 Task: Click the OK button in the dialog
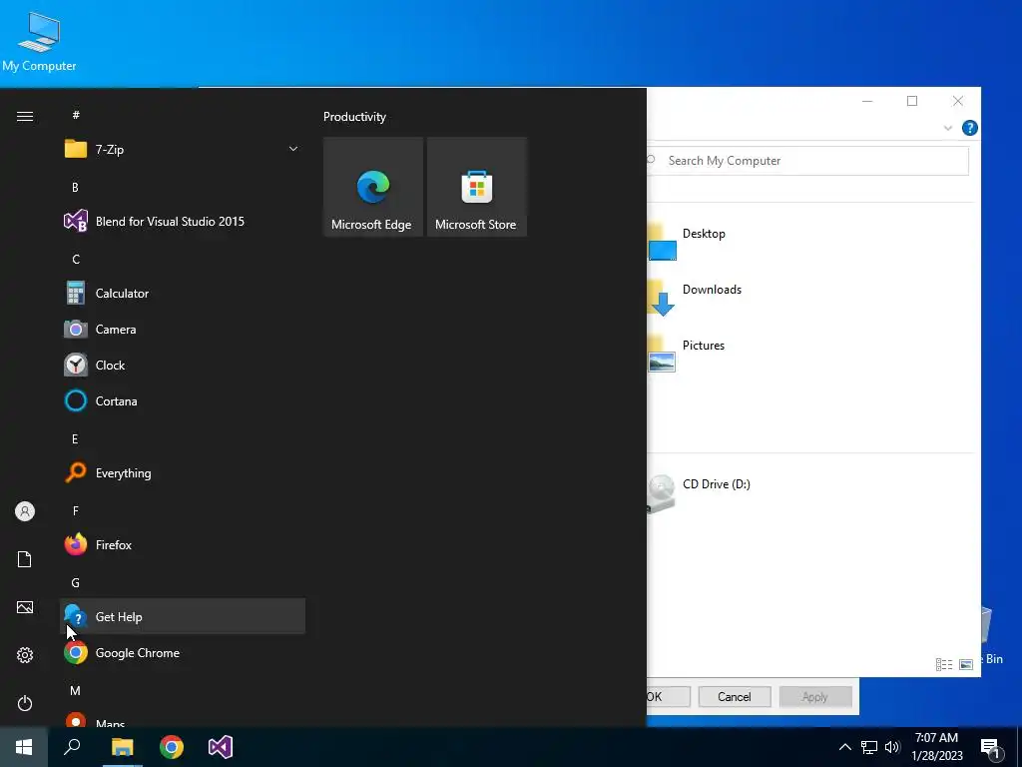point(668,696)
